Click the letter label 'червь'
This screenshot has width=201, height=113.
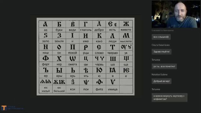(x=99, y=64)
